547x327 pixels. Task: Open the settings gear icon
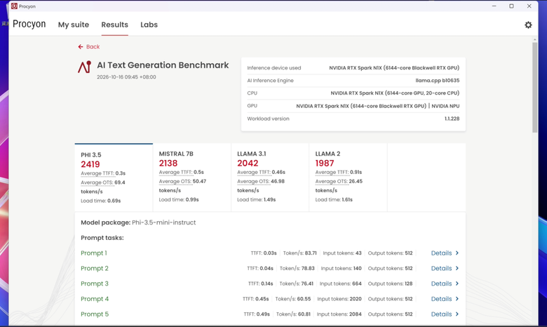(x=528, y=25)
